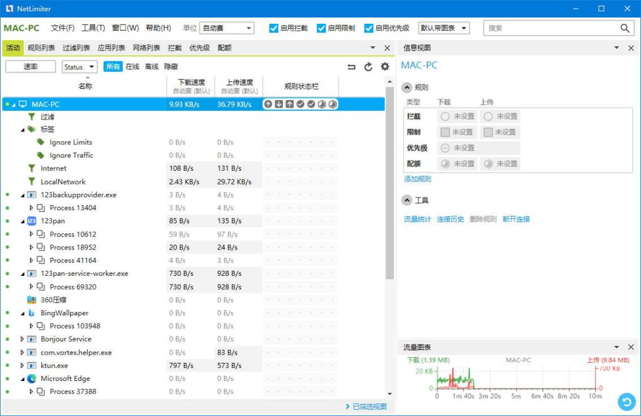Click the process icon beside Process 13404
This screenshot has width=641, height=416.
[41, 208]
